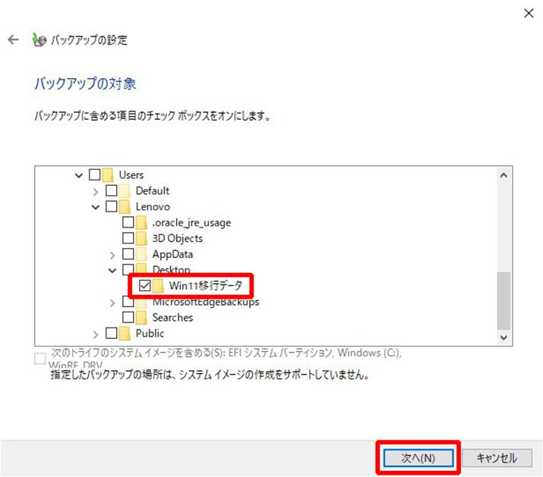
Task: Close the backup settings dialog
Action: 529,14
